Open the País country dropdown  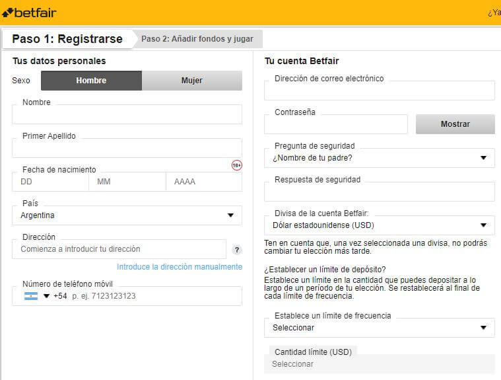(x=127, y=215)
